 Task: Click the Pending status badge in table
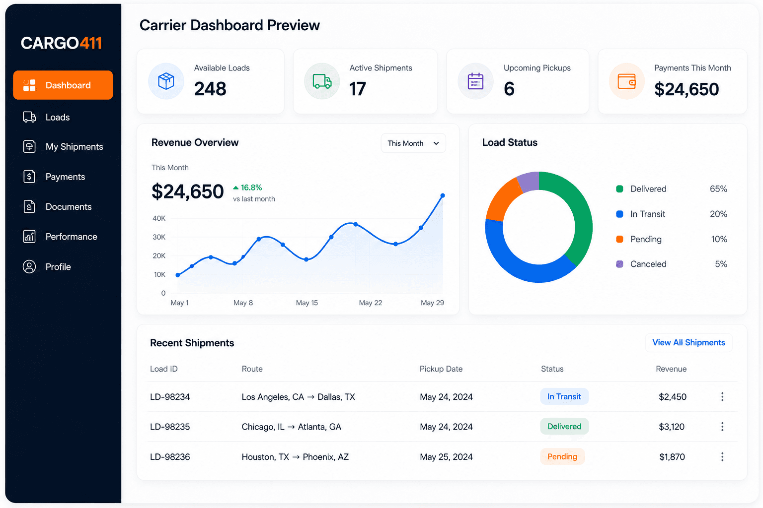click(562, 456)
